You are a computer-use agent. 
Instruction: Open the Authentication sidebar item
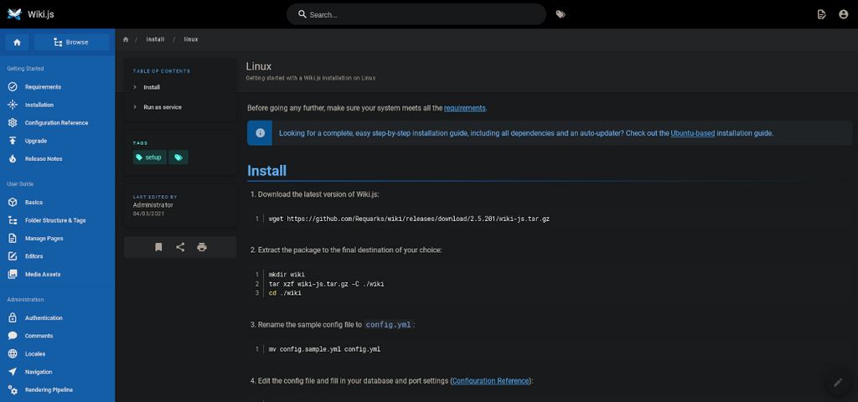point(58,317)
